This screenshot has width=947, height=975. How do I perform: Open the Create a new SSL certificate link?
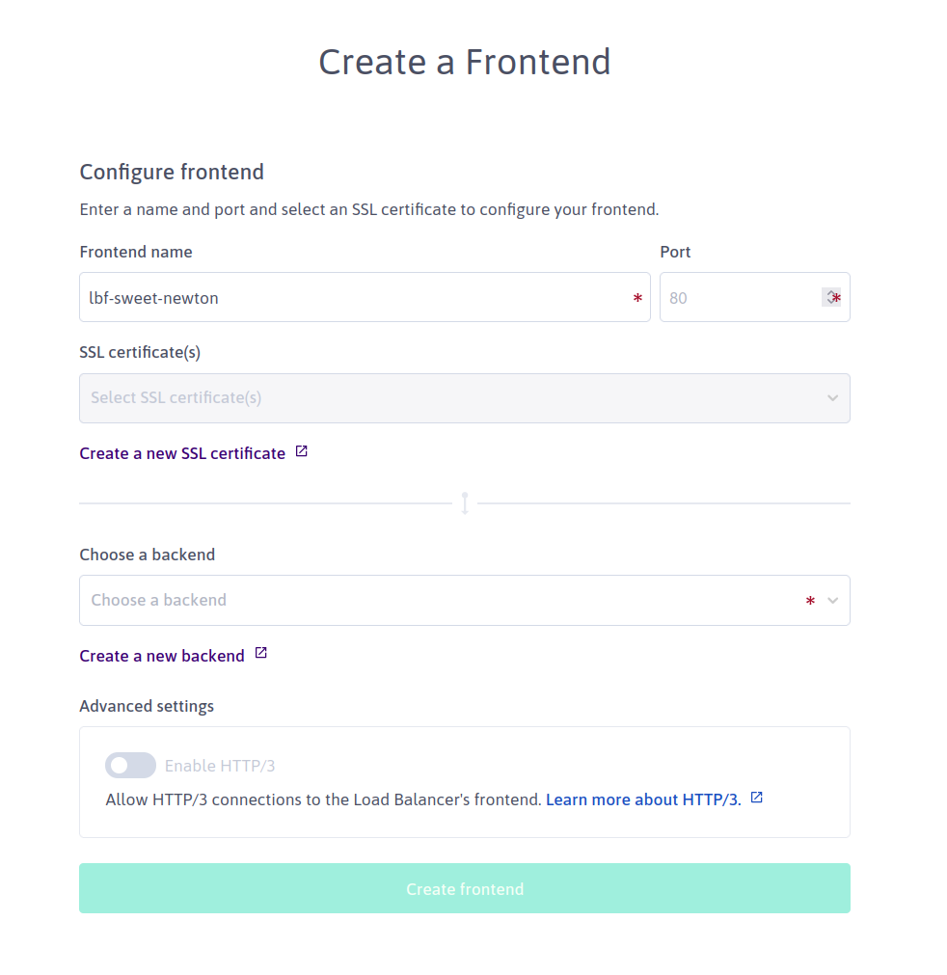pyautogui.click(x=182, y=453)
